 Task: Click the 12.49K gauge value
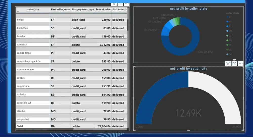(189, 113)
